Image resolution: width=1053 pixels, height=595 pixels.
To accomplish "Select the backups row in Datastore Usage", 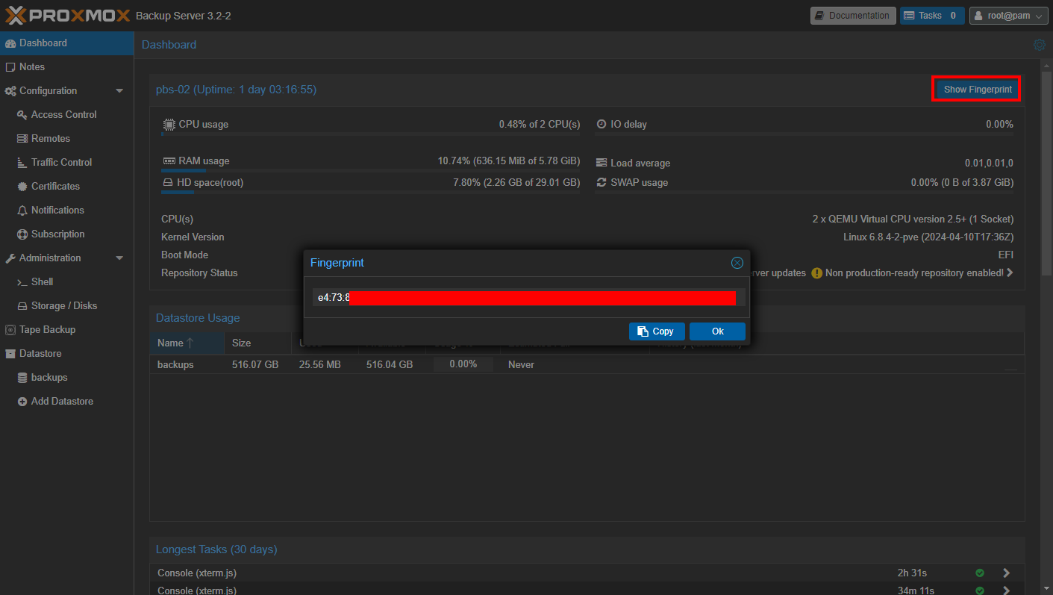I will (587, 364).
